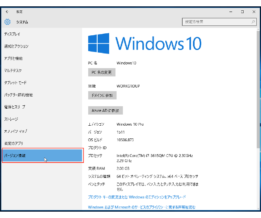
Task: Click edition value Windows 10 Pro
Action: (130, 124)
